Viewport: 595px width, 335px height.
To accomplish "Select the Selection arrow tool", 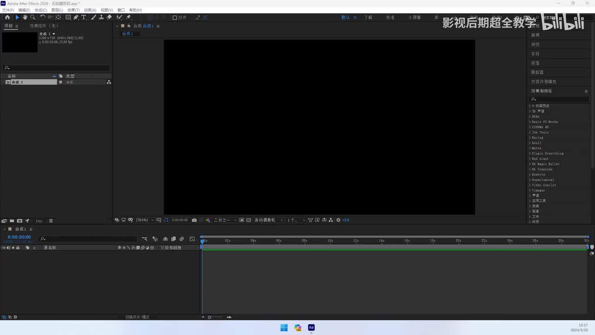I will 17,17.
